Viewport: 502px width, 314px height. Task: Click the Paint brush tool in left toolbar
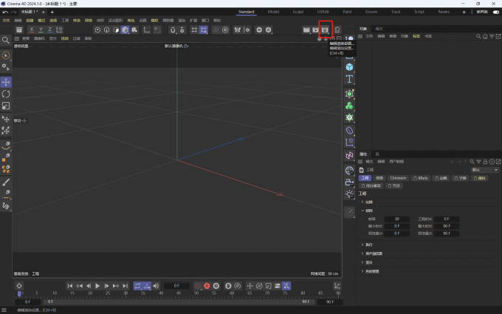6,182
